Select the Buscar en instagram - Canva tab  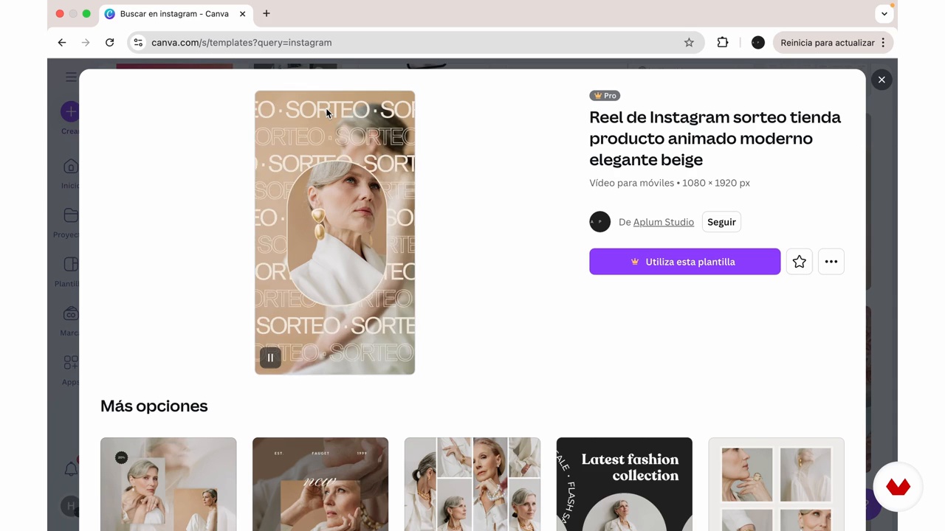[x=176, y=14]
